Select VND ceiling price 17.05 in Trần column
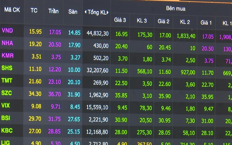 [55, 32]
